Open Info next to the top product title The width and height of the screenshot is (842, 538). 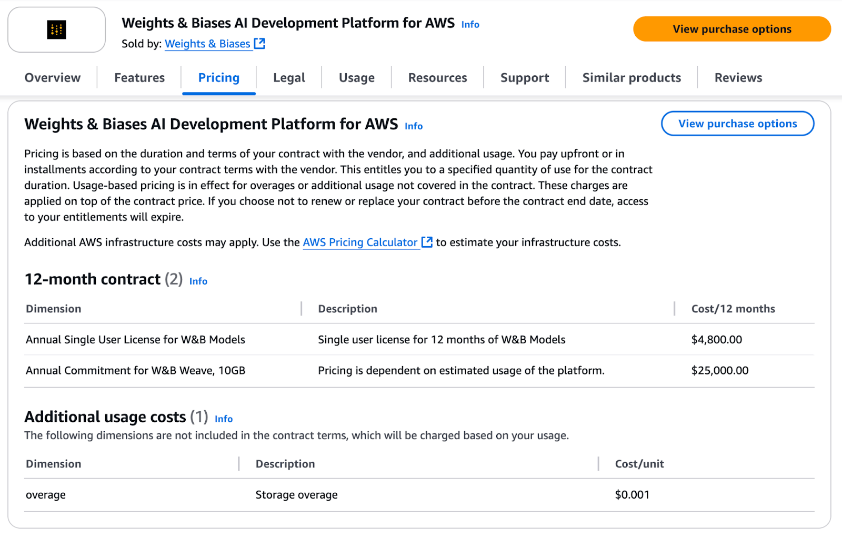[x=470, y=25]
